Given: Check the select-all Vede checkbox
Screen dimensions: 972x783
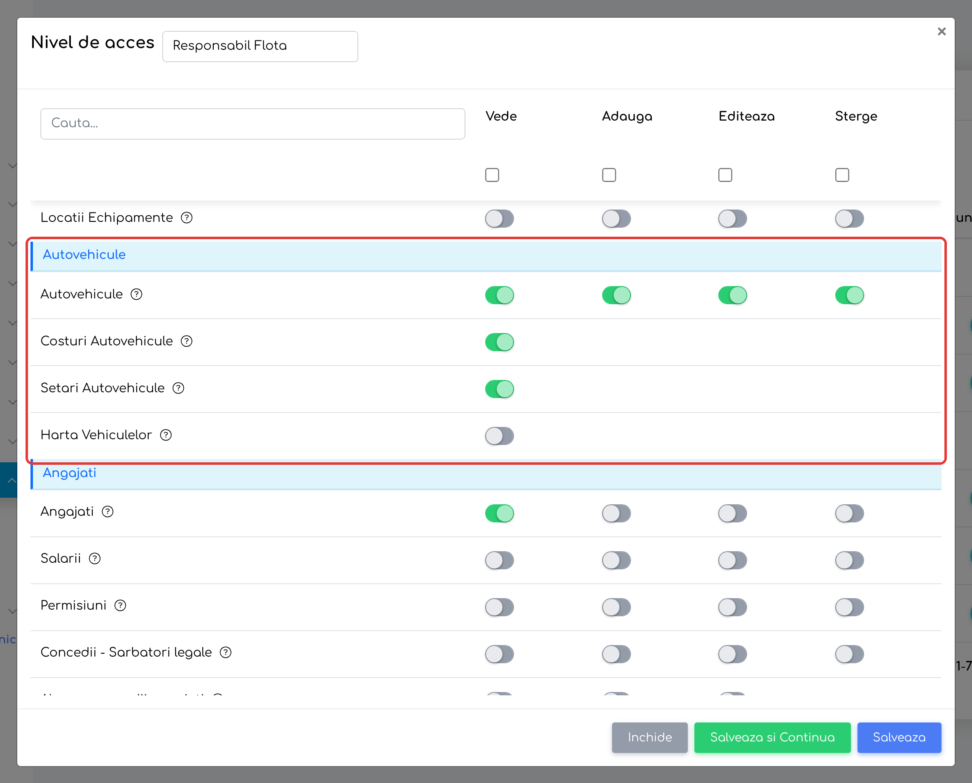Looking at the screenshot, I should [492, 175].
